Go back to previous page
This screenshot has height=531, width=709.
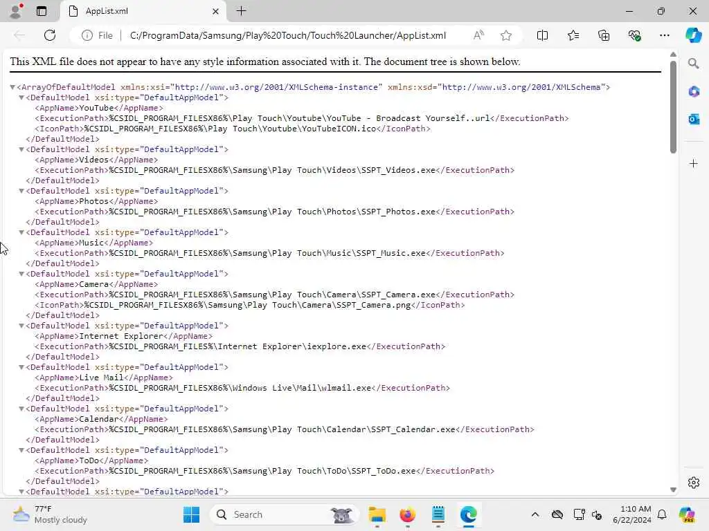tap(19, 35)
